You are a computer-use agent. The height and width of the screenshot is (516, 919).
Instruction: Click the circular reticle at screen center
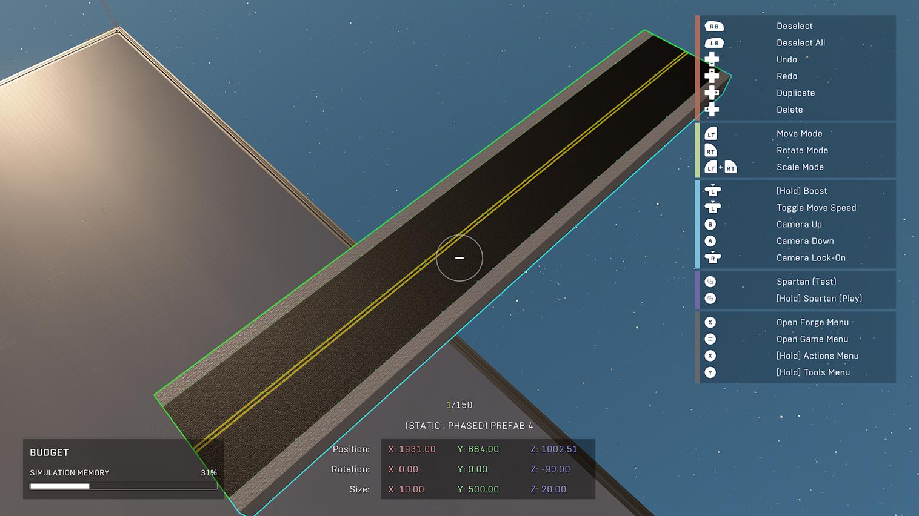tap(459, 258)
